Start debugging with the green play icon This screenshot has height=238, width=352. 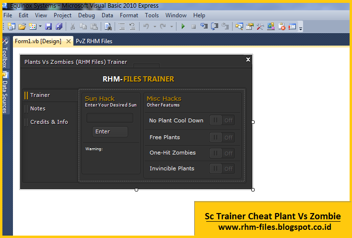coord(183,26)
